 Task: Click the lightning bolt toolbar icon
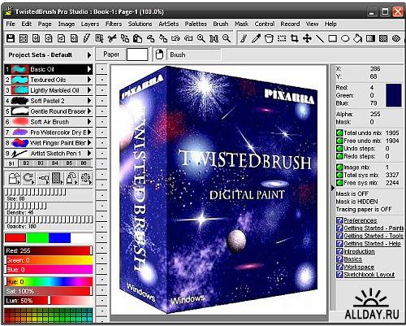click(x=86, y=38)
